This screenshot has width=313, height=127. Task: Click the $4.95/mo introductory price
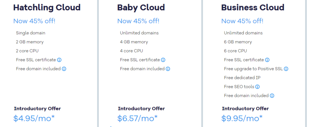[x=34, y=118]
